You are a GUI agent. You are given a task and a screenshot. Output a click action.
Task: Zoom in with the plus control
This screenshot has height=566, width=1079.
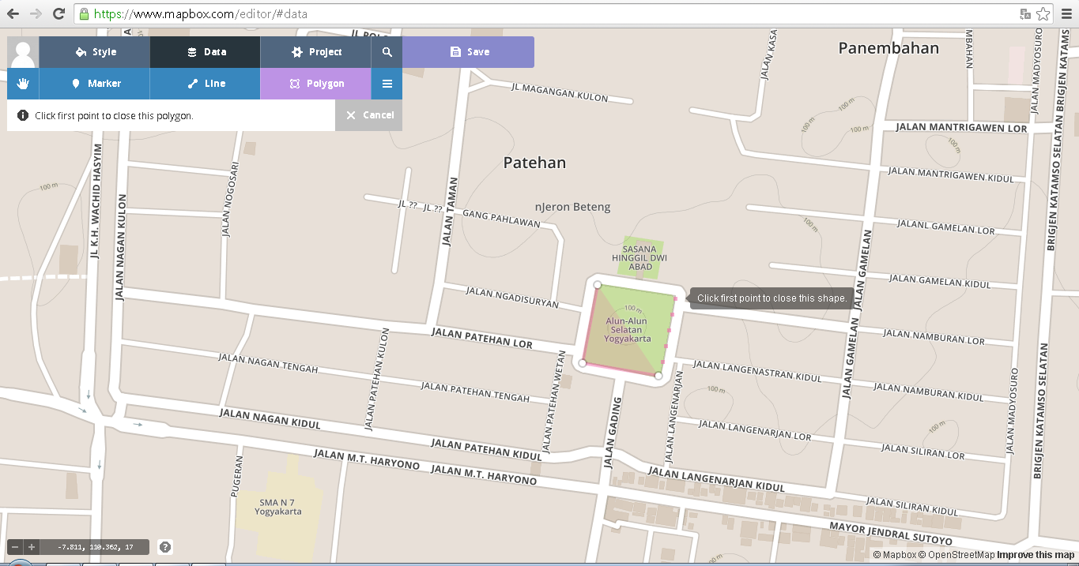30,546
